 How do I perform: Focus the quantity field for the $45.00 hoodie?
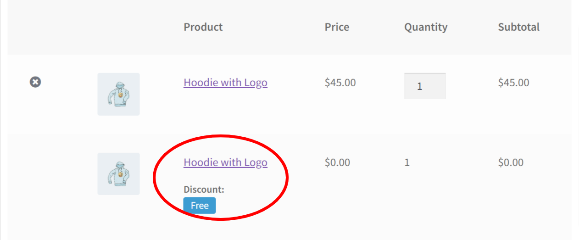click(x=424, y=86)
